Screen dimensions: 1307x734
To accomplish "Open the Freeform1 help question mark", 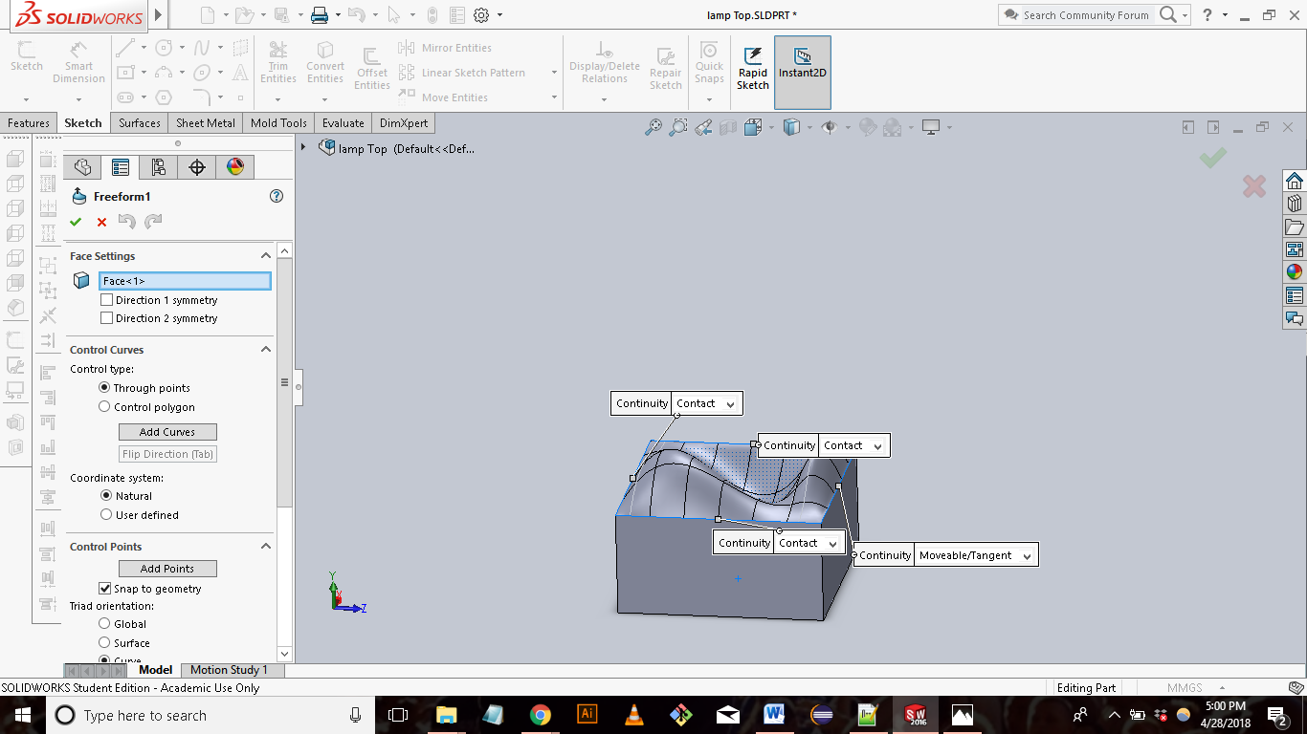I will click(x=277, y=196).
